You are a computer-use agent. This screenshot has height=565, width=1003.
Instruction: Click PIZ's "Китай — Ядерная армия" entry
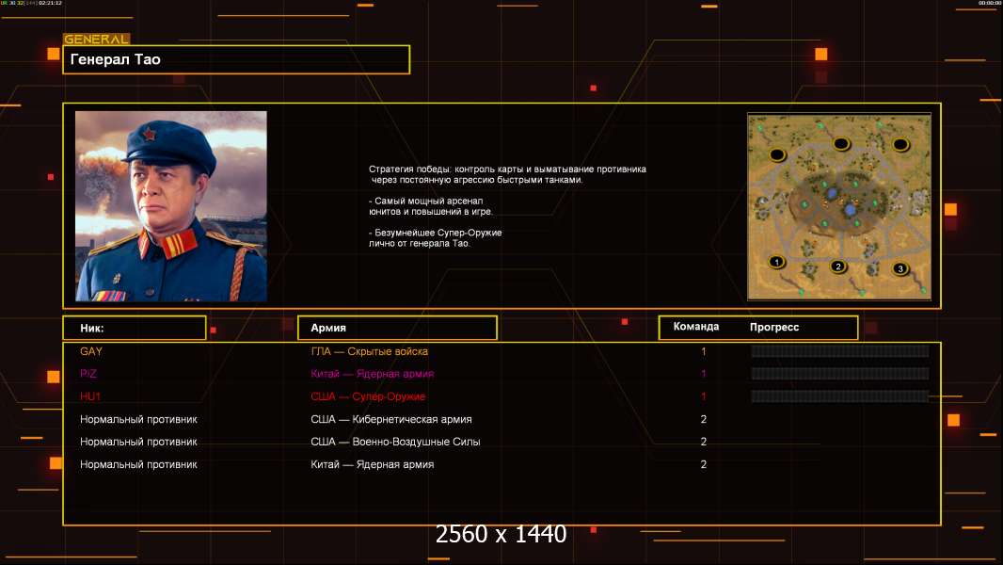click(373, 374)
